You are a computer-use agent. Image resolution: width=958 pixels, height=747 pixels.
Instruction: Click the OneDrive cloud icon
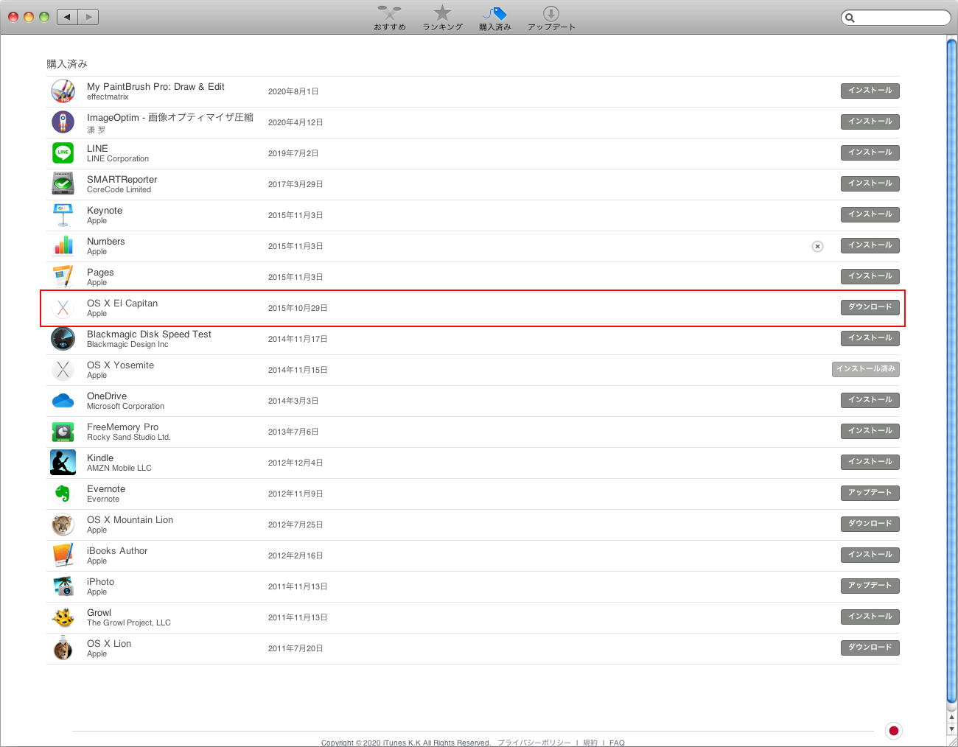coord(63,401)
